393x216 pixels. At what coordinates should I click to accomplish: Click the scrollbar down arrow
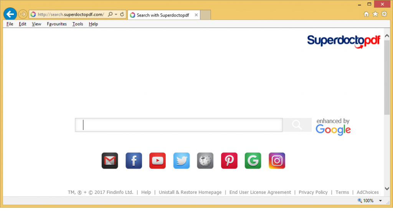point(387,188)
